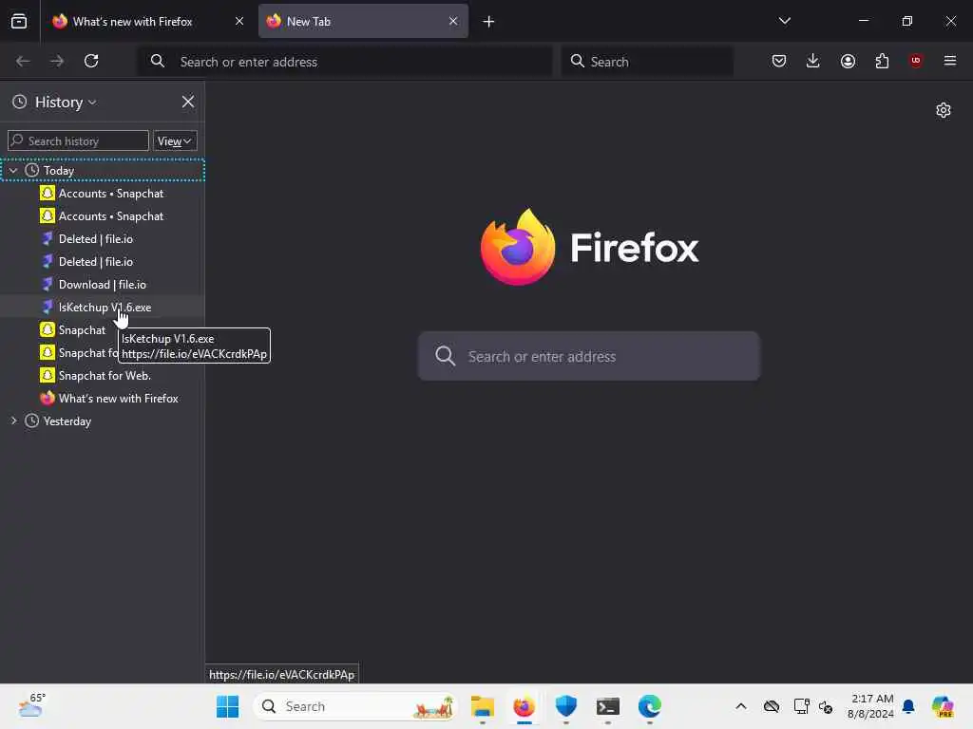The width and height of the screenshot is (973, 729).
Task: Click the toolbar Search box
Action: 647,62
